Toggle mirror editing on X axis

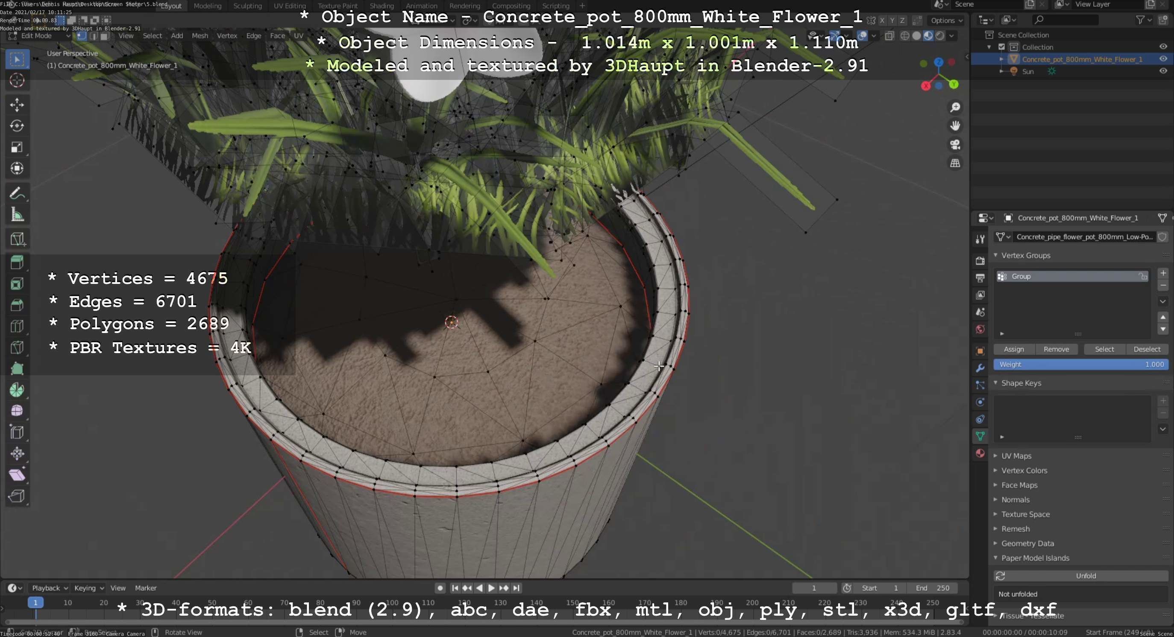point(882,20)
